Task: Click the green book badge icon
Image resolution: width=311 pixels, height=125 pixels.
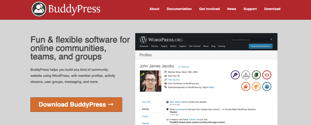Action: (x=256, y=75)
